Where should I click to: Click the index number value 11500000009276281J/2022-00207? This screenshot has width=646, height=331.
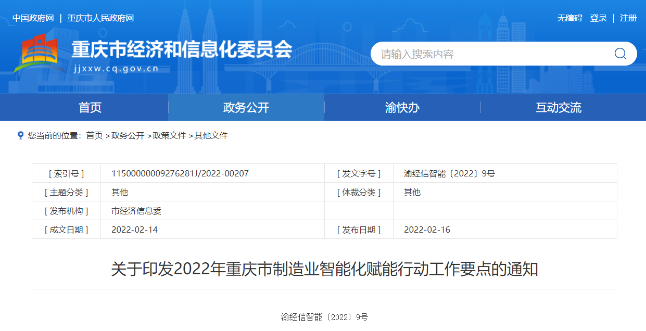[180, 173]
